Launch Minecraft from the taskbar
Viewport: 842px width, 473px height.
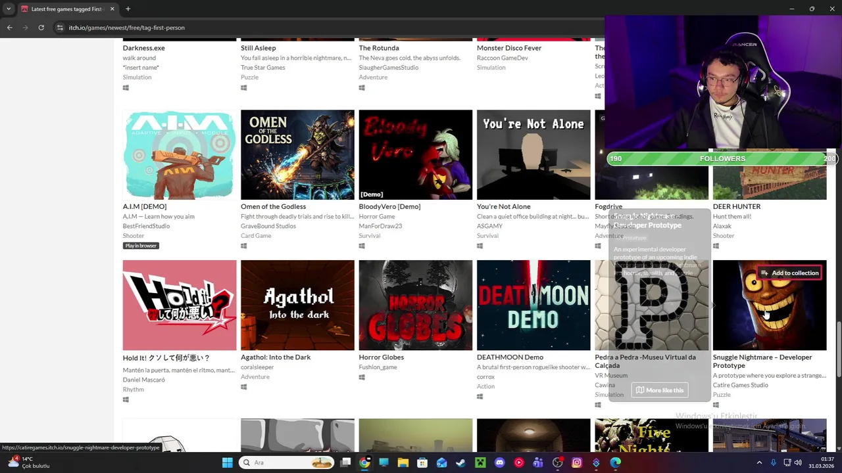480,462
